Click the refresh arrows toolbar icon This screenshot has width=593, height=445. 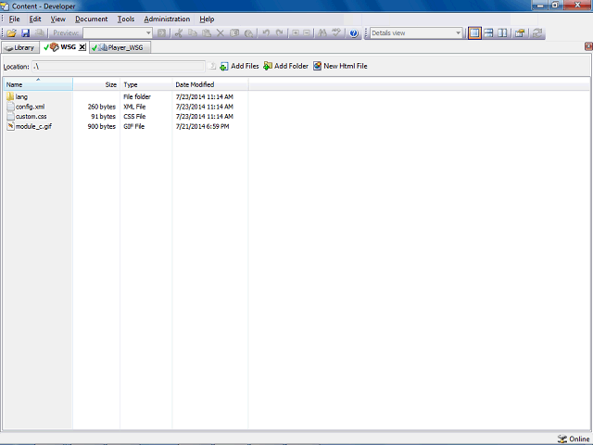tap(537, 33)
